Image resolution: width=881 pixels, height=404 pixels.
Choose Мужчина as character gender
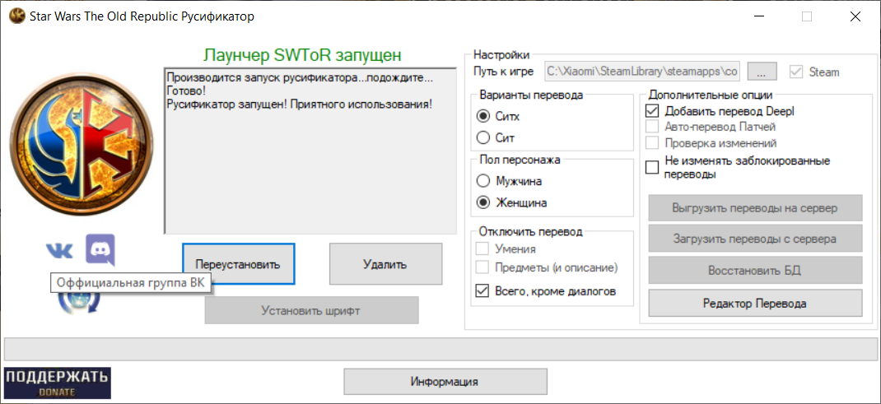tap(482, 181)
